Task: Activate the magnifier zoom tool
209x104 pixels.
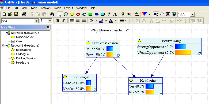Action: [x=66, y=14]
